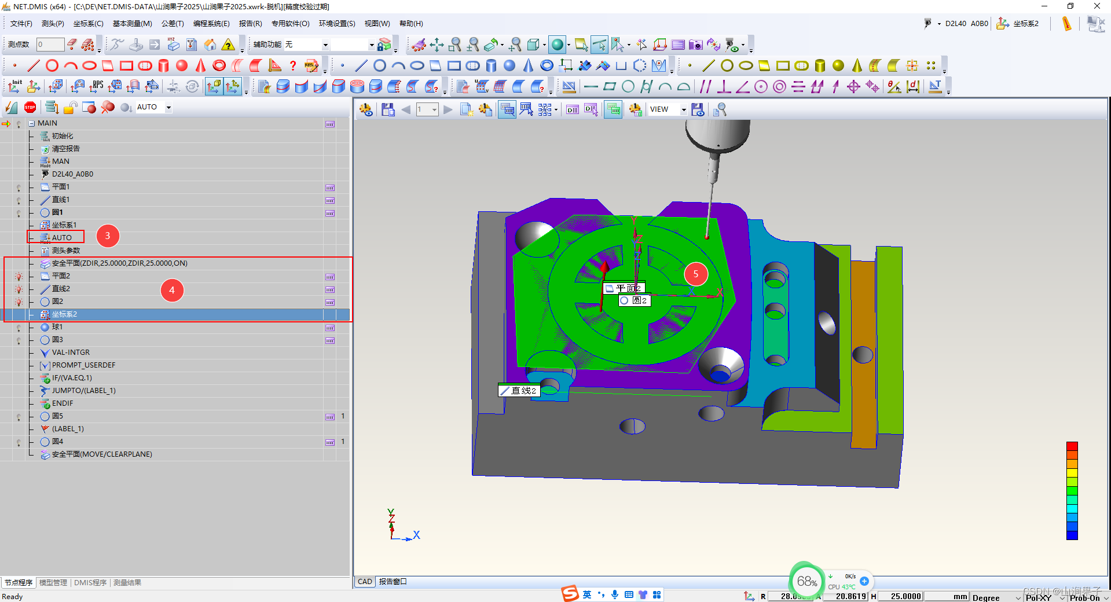Click the distance d tolerance icon
The image size is (1111, 602).
pyautogui.click(x=913, y=86)
